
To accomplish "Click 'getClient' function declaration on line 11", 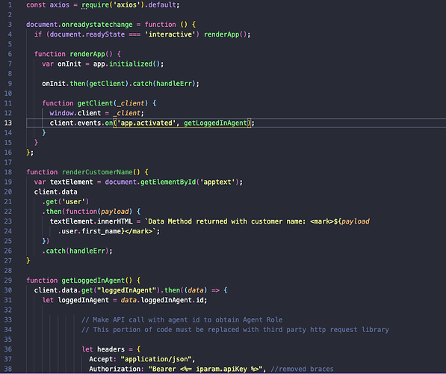I will coord(95,103).
